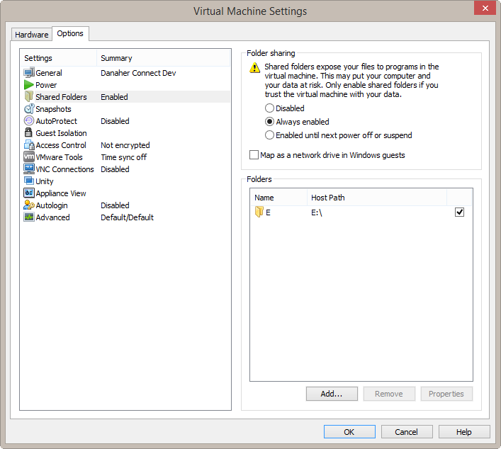This screenshot has width=501, height=449.
Task: Click the green Power arrow icon
Action: click(x=29, y=85)
